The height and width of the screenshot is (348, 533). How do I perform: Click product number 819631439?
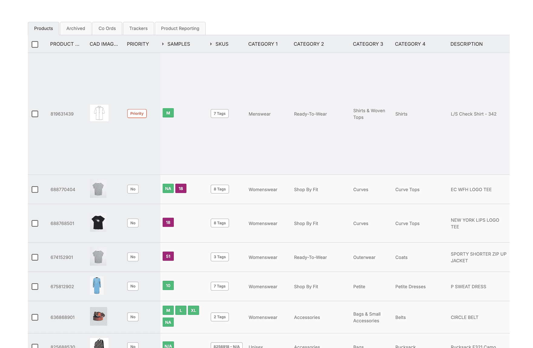62,114
